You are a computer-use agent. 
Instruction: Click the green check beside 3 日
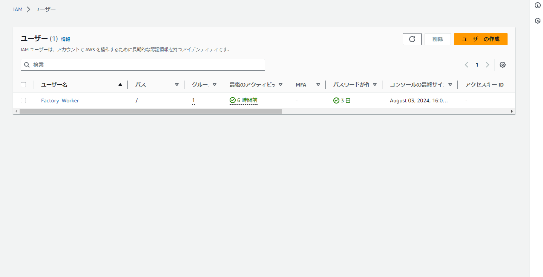(x=336, y=100)
